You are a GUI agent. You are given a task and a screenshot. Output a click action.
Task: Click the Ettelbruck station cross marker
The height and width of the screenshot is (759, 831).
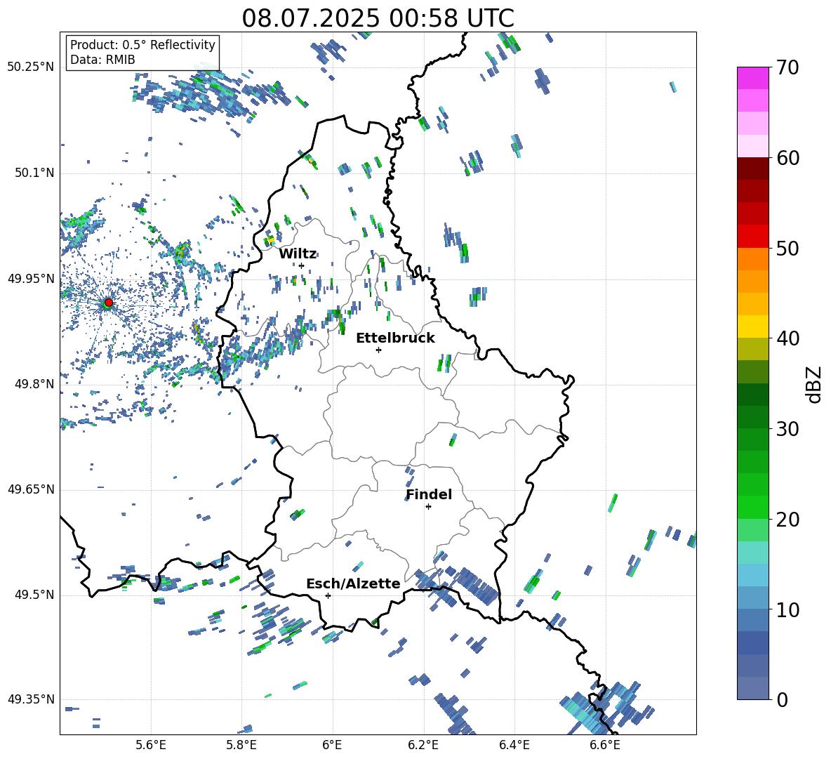click(x=378, y=350)
